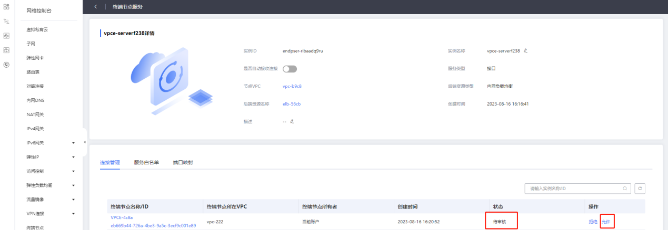Click the instance name/ID search field
The width and height of the screenshot is (668, 230).
pos(574,188)
